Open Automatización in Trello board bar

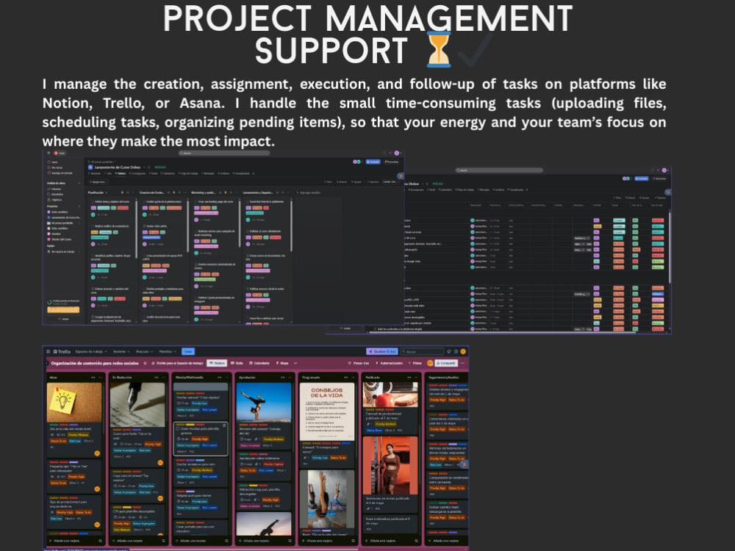(389, 363)
